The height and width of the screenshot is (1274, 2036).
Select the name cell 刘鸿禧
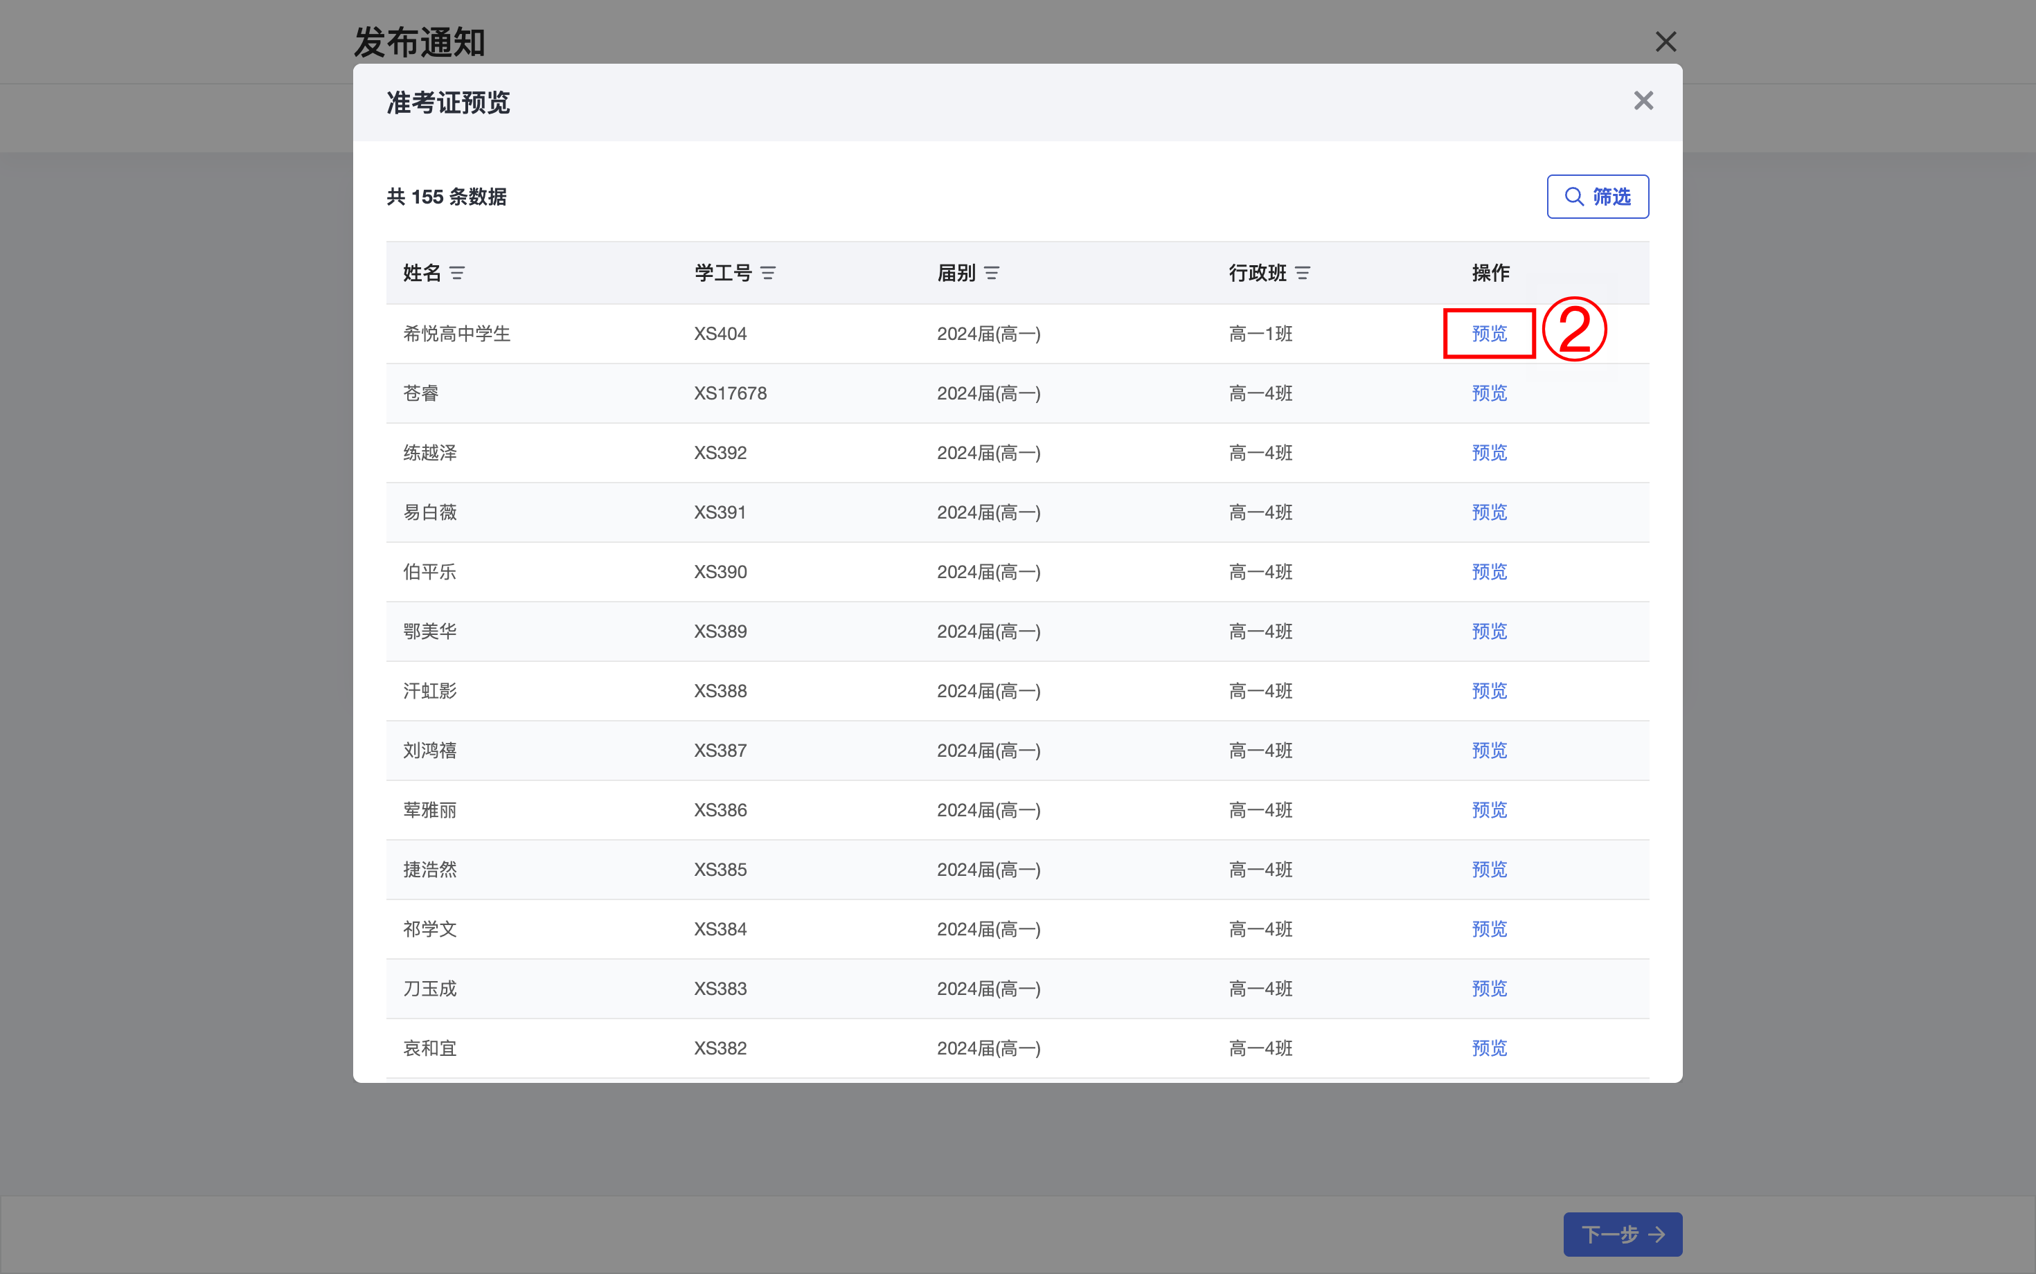430,751
